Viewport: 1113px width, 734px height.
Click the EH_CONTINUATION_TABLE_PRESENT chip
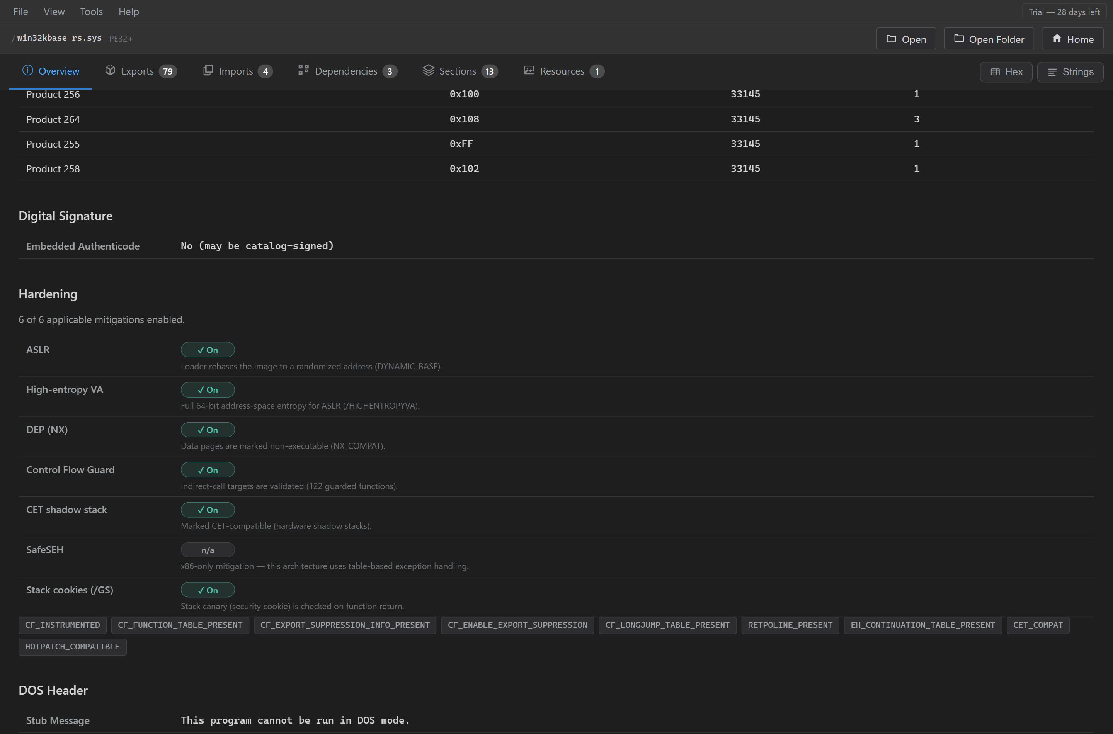pos(922,625)
